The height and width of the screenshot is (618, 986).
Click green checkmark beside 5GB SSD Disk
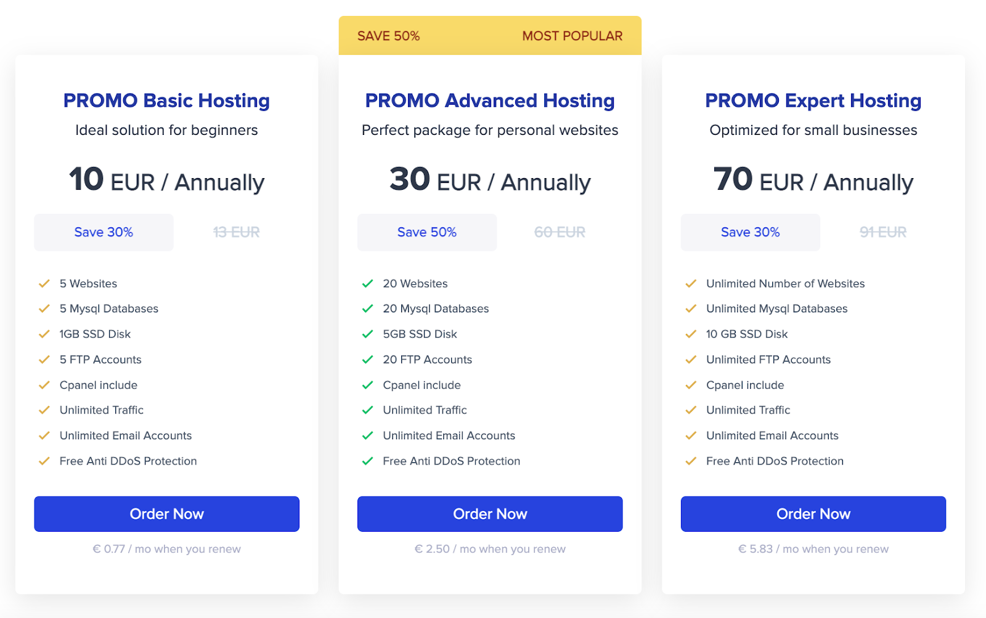click(x=368, y=334)
